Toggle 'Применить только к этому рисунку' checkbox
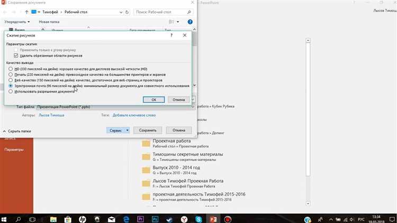This screenshot has height=223, width=397. [x=16, y=50]
